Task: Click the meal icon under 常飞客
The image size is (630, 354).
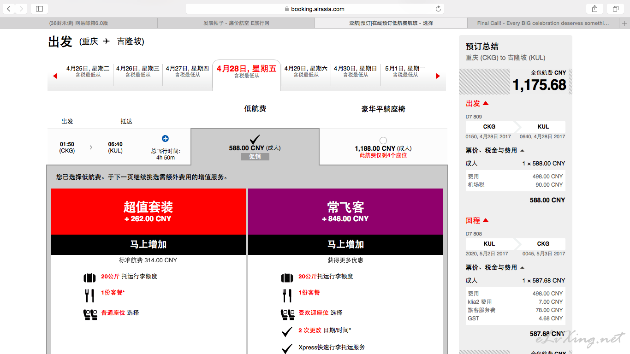Action: pyautogui.click(x=287, y=295)
